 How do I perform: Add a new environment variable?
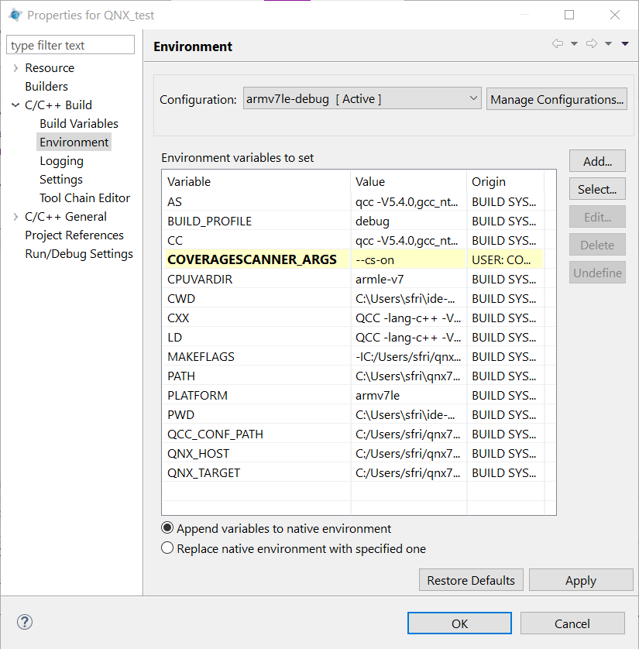coord(597,160)
